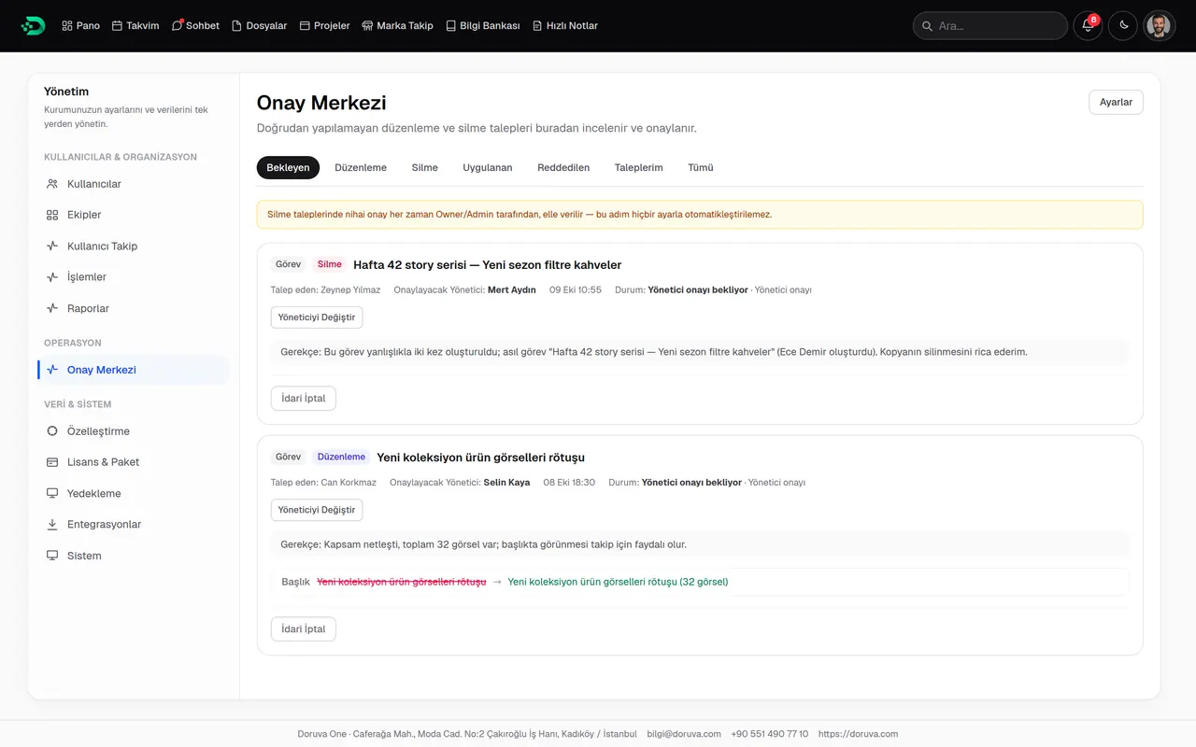This screenshot has height=747, width=1196.
Task: Switch to the Uygulanan tab
Action: (488, 167)
